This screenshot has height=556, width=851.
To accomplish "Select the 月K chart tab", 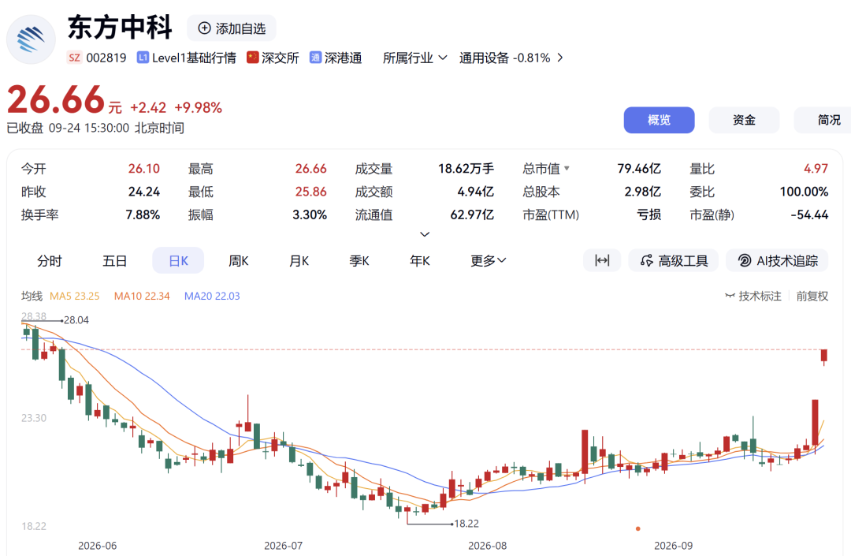I will [x=299, y=260].
